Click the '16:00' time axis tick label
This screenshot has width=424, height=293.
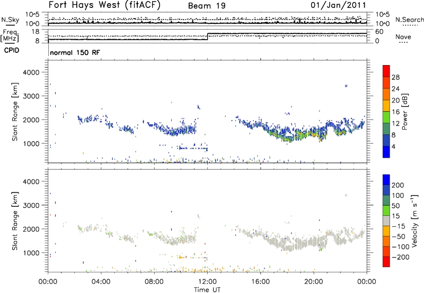tap(260, 282)
